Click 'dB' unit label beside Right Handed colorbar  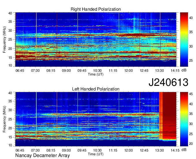pyautogui.click(x=184, y=70)
